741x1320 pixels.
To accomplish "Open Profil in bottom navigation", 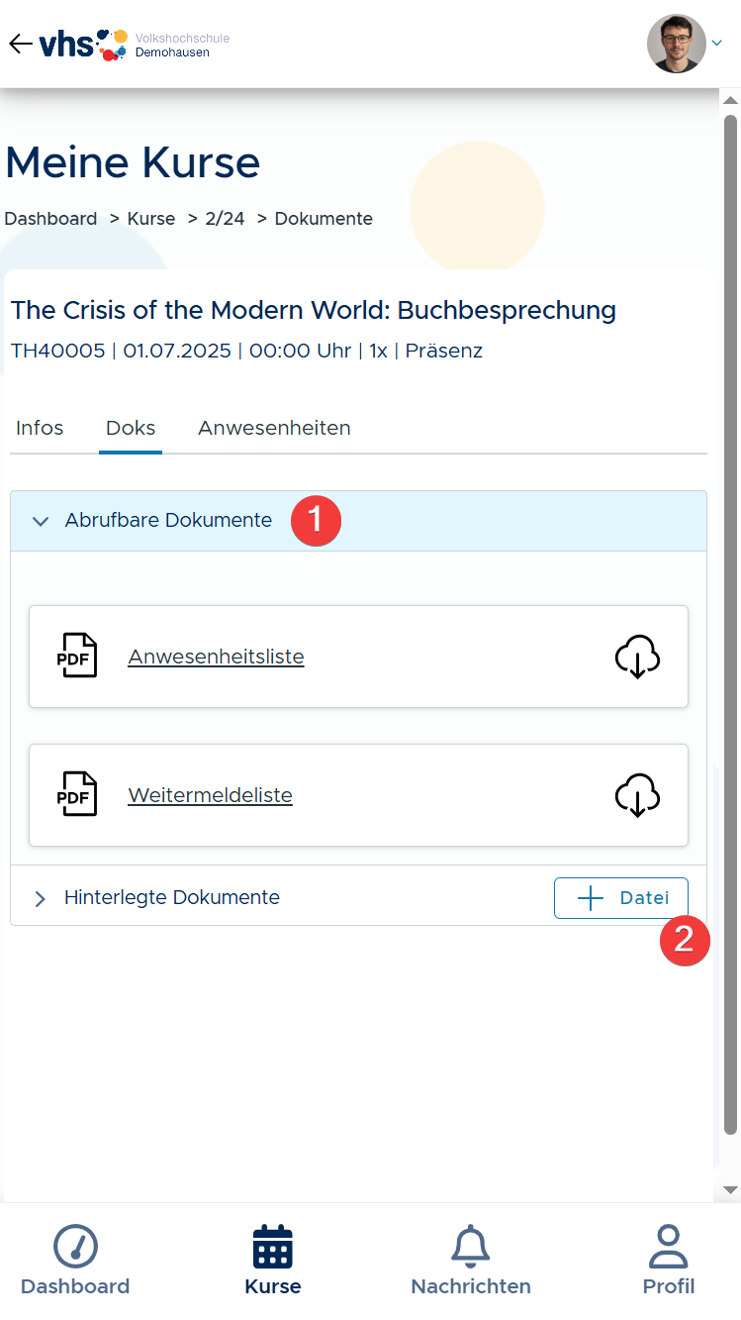I will click(x=669, y=1261).
